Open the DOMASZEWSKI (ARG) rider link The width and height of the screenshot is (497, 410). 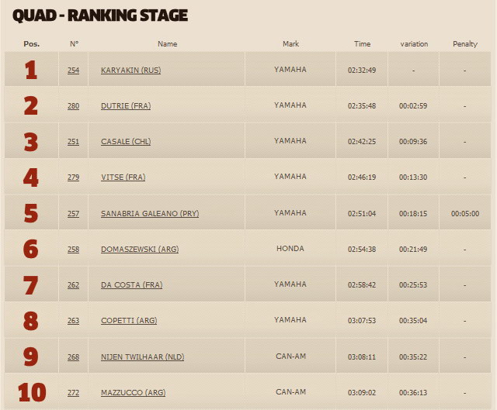140,250
